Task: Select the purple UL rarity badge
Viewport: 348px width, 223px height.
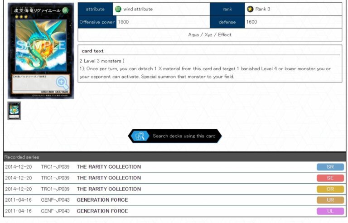Action: coord(330,211)
